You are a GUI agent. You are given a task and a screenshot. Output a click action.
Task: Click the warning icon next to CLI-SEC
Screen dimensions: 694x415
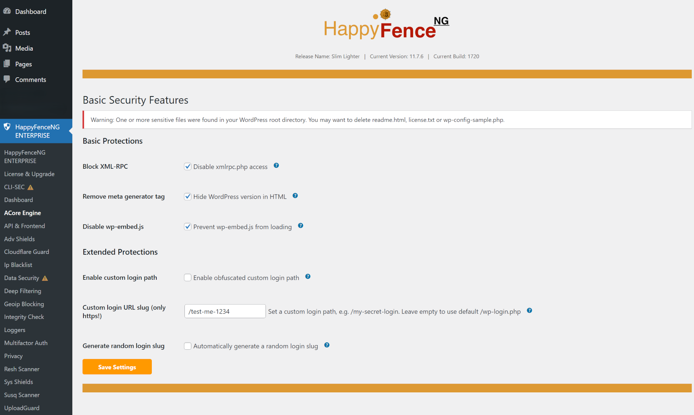[x=31, y=188]
